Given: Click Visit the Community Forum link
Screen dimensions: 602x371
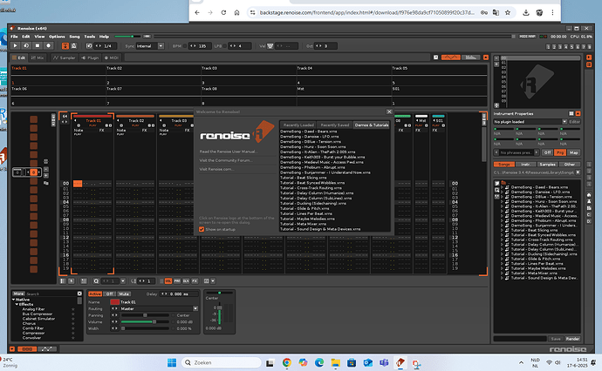Looking at the screenshot, I should [226, 160].
